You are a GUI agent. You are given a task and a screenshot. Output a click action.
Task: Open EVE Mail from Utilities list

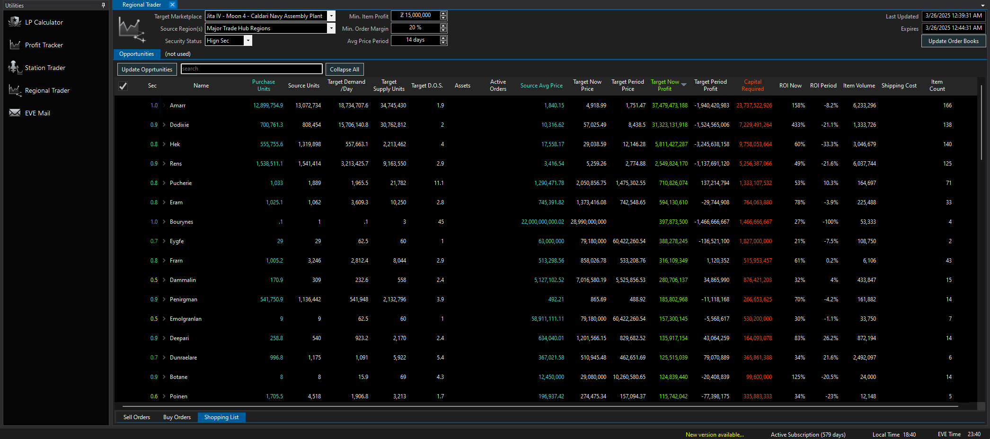[x=37, y=113]
